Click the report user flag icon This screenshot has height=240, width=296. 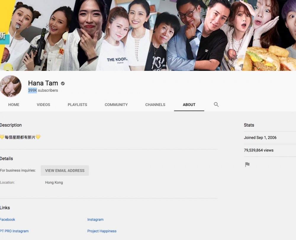pyautogui.click(x=247, y=165)
